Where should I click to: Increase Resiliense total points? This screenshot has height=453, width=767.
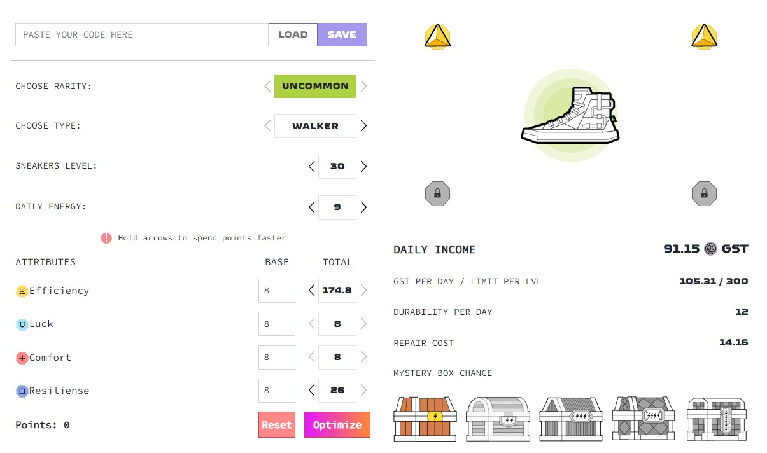[363, 391]
